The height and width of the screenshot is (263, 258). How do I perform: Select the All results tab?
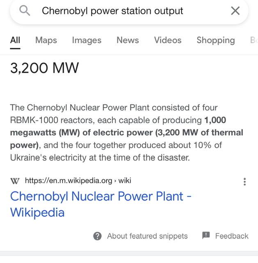pyautogui.click(x=15, y=40)
